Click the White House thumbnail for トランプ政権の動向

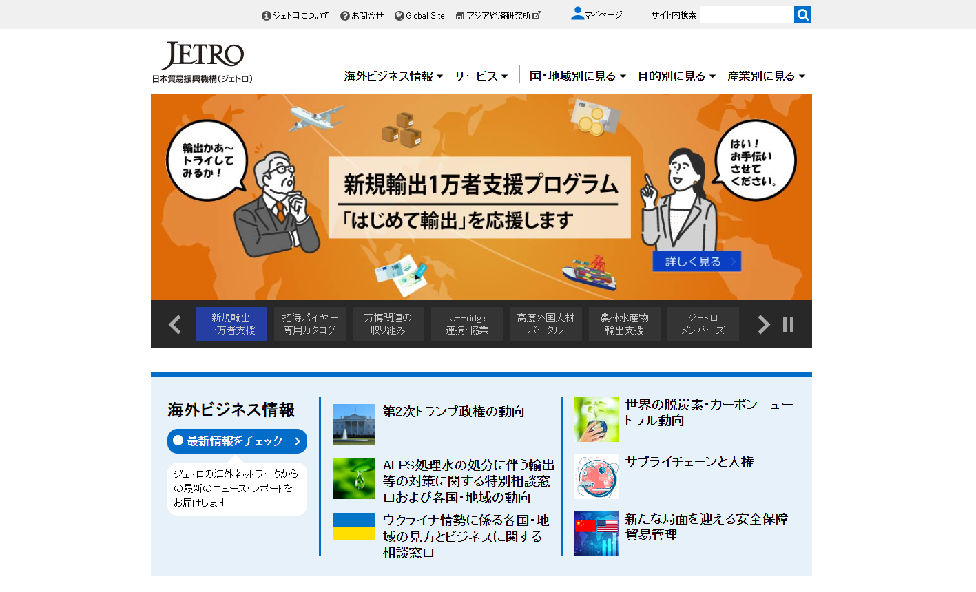click(x=354, y=425)
